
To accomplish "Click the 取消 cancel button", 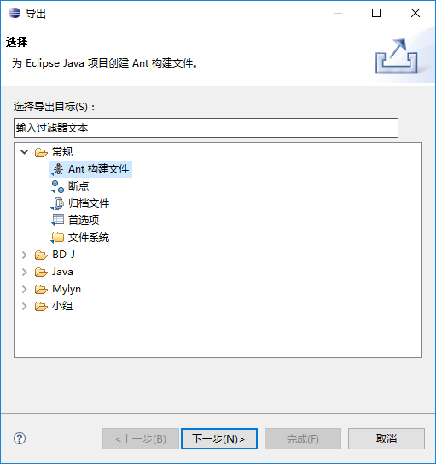I will click(386, 439).
